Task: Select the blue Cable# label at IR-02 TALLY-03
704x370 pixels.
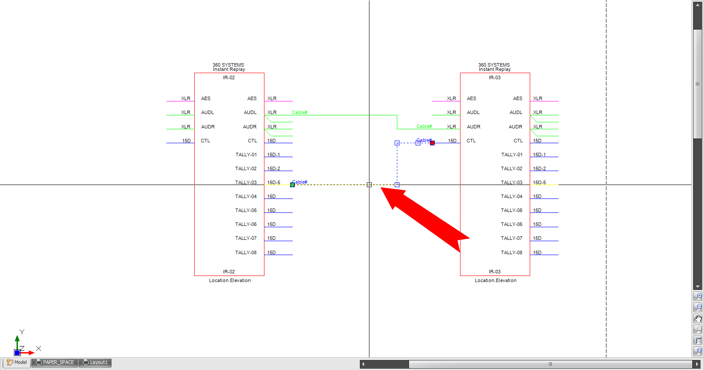Action: 299,182
